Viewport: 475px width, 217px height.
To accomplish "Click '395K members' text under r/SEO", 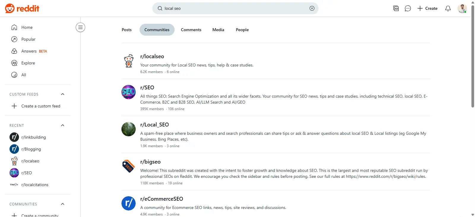I will click(x=152, y=109).
